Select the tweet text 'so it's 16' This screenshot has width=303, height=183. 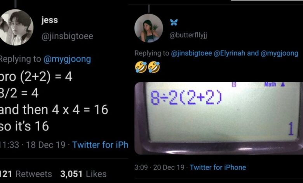pos(24,126)
